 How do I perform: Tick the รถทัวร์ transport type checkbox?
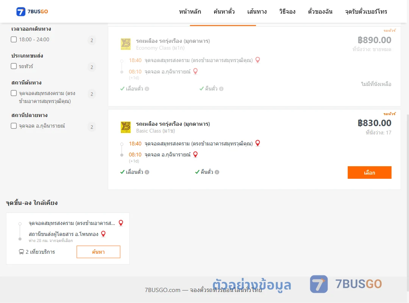coord(14,66)
